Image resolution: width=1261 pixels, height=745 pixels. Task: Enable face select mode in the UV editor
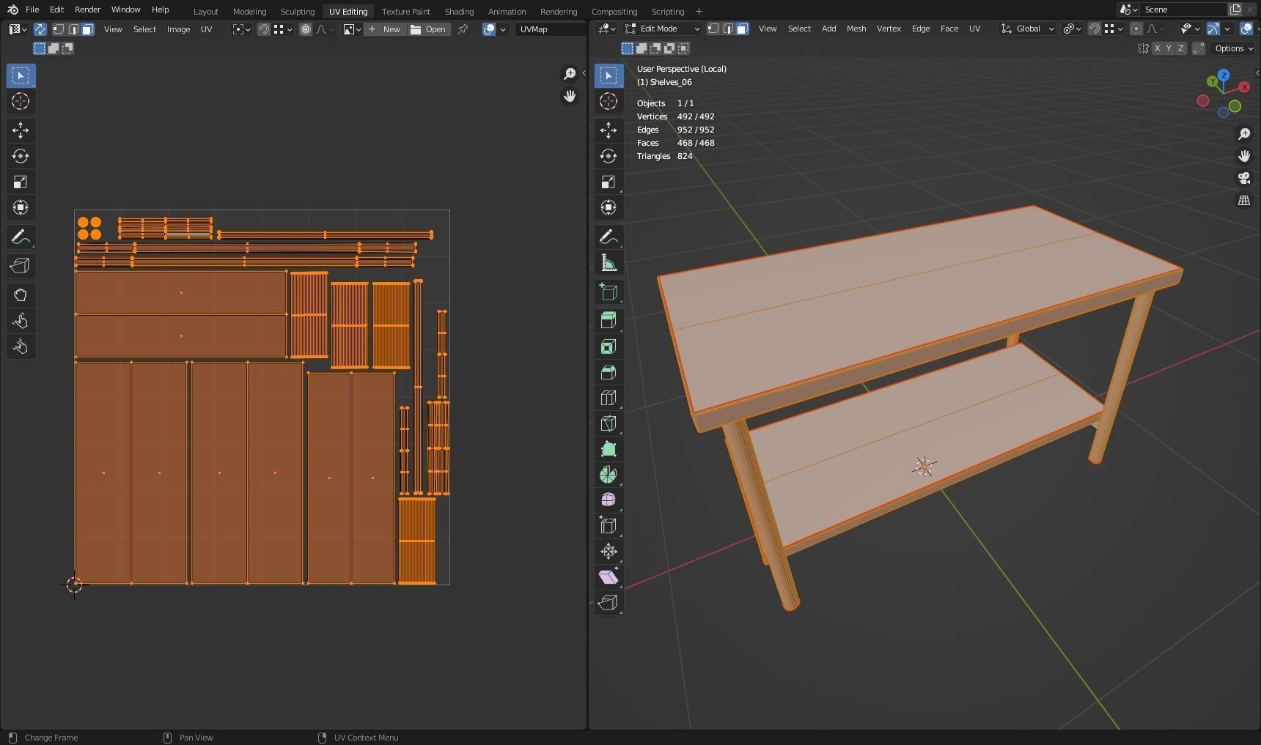[x=87, y=29]
